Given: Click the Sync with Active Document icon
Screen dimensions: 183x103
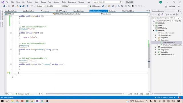Looking at the screenshot, I should [x=171, y=15].
